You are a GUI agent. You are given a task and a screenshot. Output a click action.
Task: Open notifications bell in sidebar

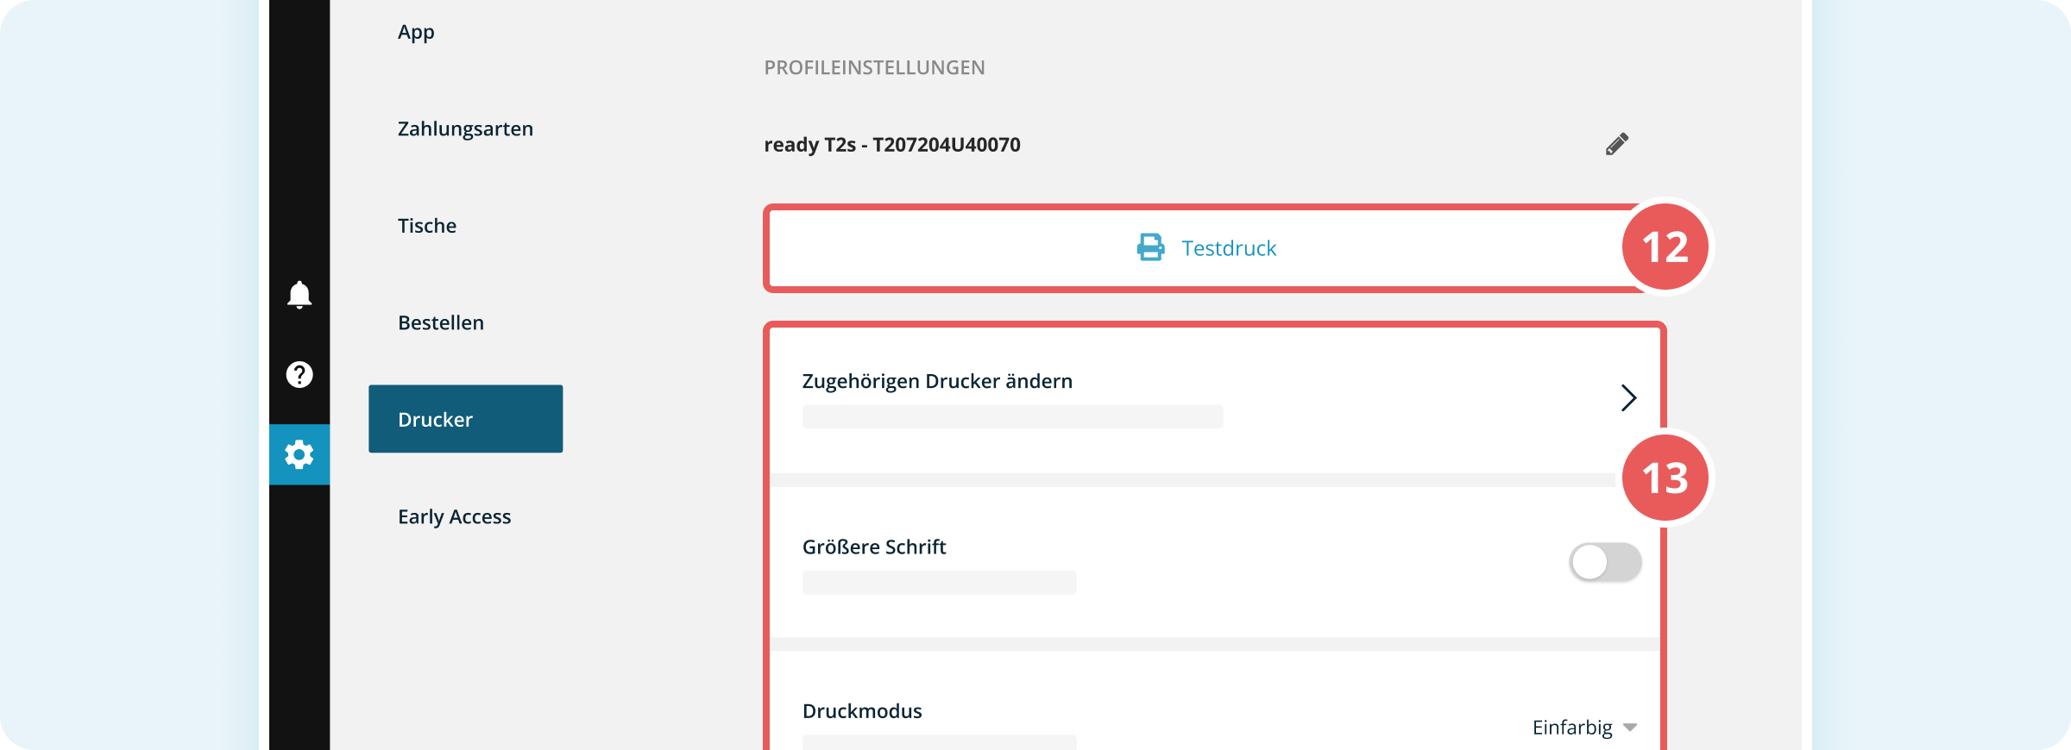click(299, 295)
